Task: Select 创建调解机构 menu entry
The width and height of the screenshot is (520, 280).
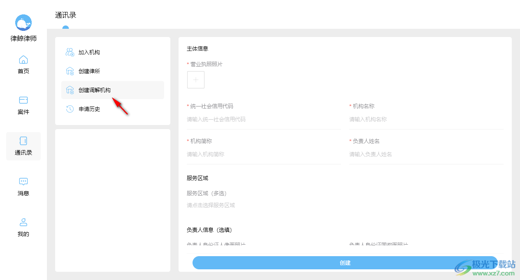Action: 95,90
